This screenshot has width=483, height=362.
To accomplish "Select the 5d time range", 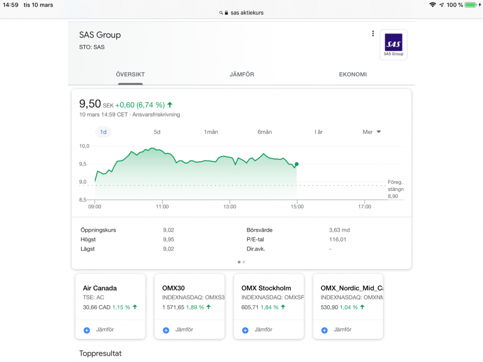I will tap(157, 132).
